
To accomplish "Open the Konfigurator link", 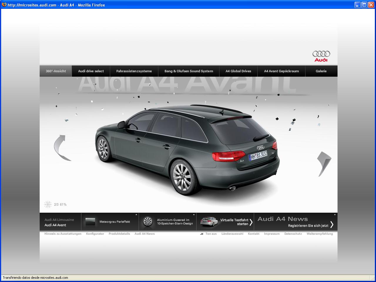I will coord(95,234).
